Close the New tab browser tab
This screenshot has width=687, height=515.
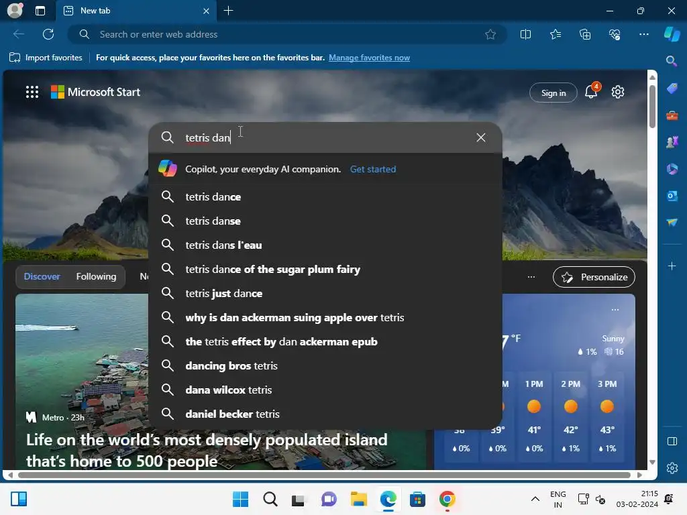click(x=206, y=11)
